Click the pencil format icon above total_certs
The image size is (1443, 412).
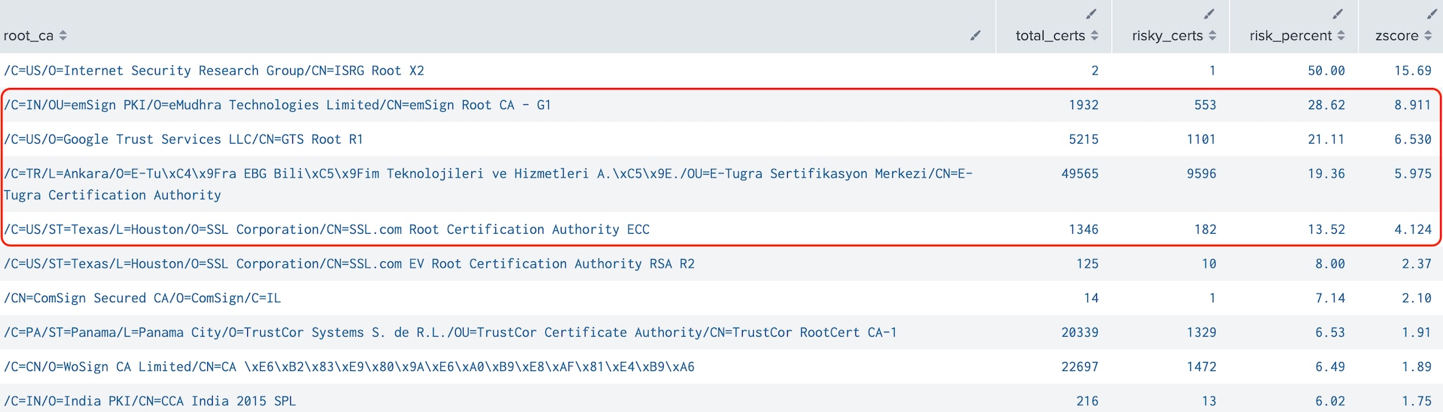(1091, 13)
